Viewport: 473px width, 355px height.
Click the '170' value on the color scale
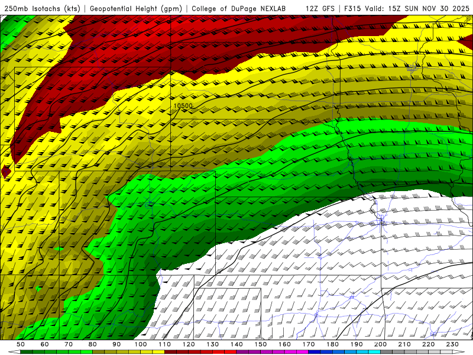point(309,344)
